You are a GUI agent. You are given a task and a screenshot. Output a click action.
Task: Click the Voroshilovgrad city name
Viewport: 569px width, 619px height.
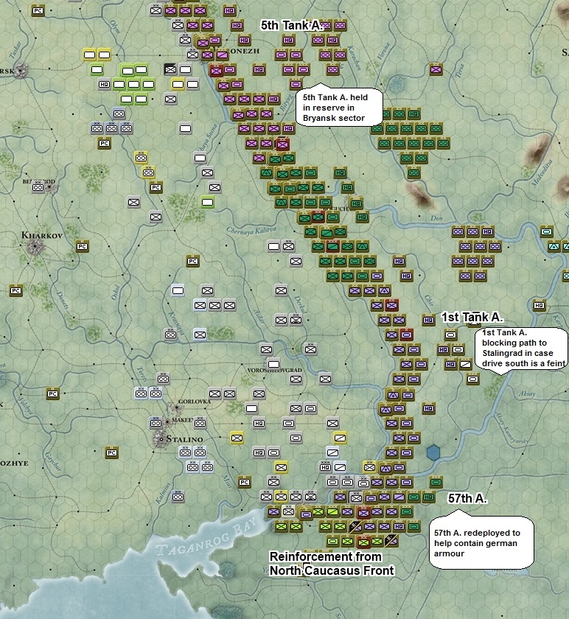pyautogui.click(x=275, y=370)
